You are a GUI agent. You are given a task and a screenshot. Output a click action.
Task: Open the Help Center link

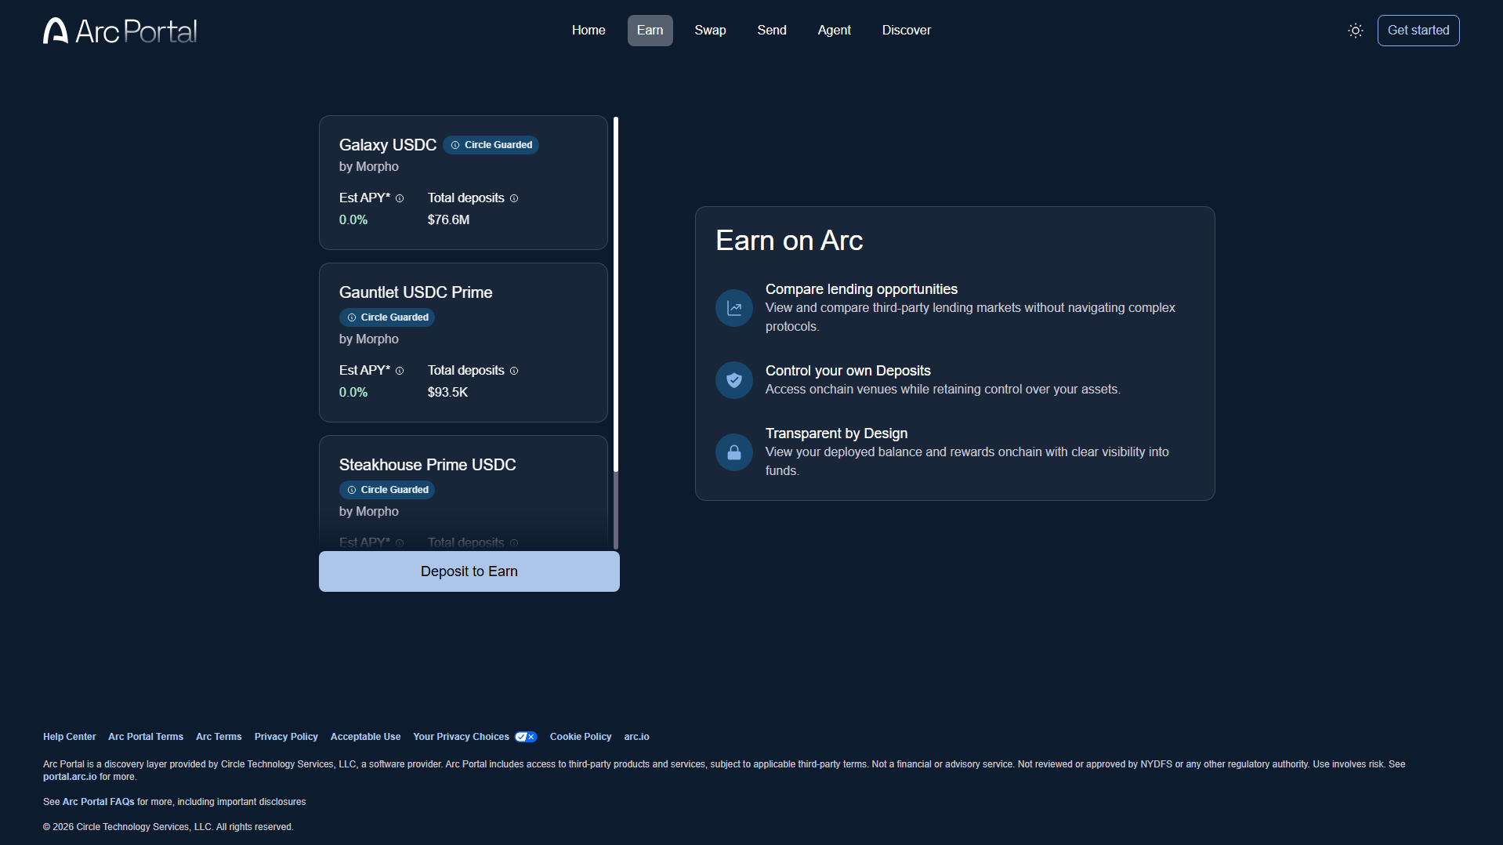coord(70,737)
